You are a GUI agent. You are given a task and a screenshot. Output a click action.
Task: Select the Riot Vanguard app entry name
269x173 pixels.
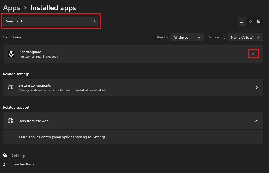(x=30, y=52)
